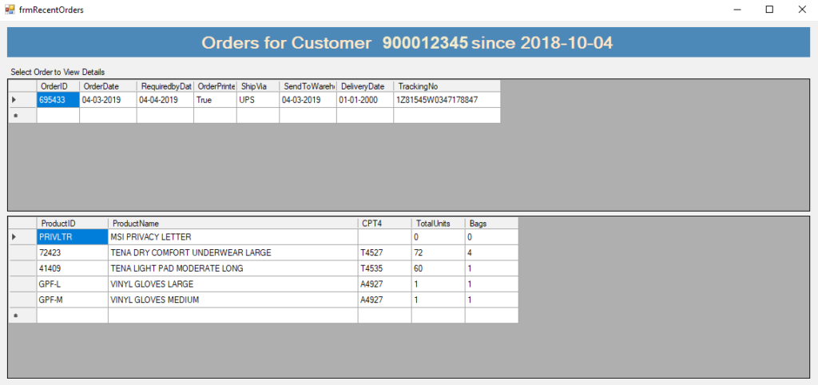Select the UPS ShipVia cell

point(257,100)
